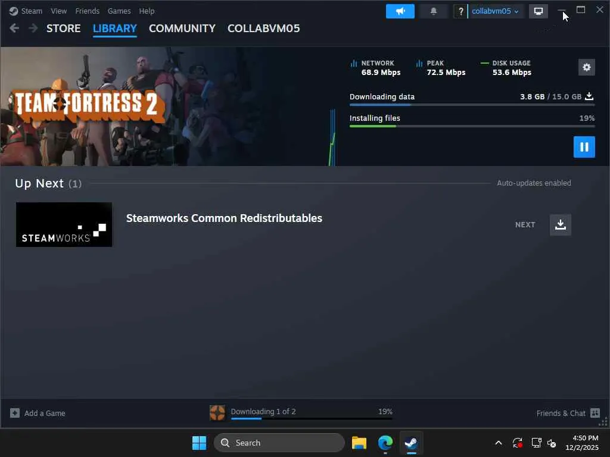Pause the Team Fortress 2 download
Screen dimensions: 610x457
(584, 147)
